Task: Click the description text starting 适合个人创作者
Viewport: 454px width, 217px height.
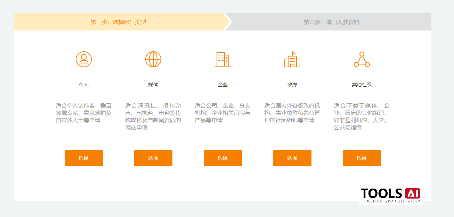Action: (84, 113)
